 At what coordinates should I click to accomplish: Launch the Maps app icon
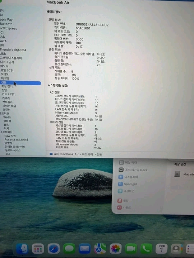100,249
